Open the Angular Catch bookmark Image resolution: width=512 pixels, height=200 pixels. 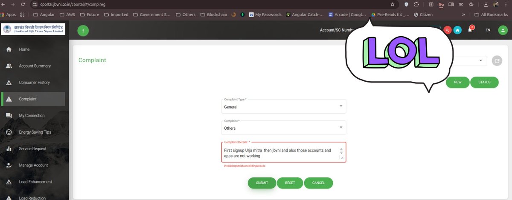tap(305, 14)
